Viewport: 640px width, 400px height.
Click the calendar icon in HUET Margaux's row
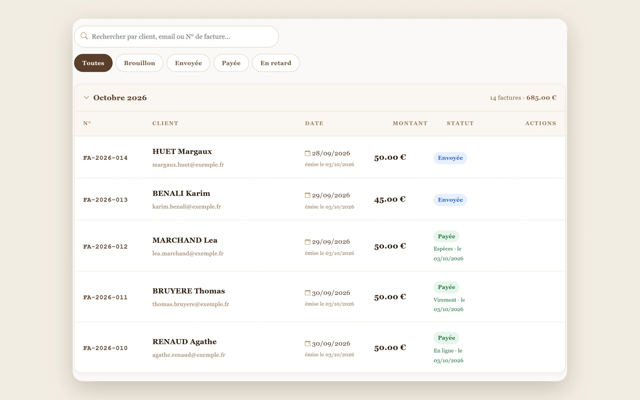(x=307, y=153)
